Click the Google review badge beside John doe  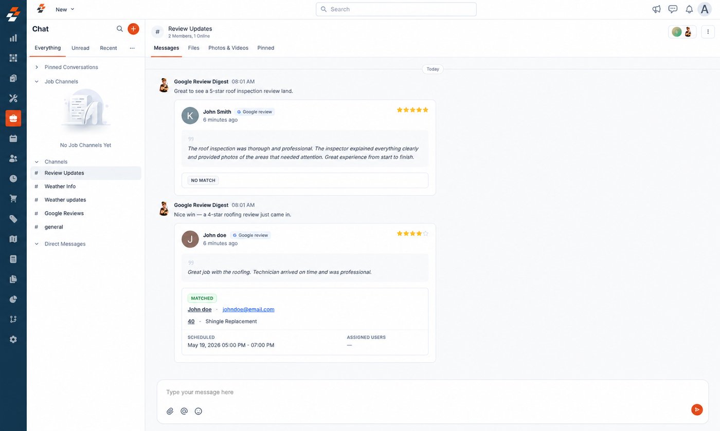250,235
